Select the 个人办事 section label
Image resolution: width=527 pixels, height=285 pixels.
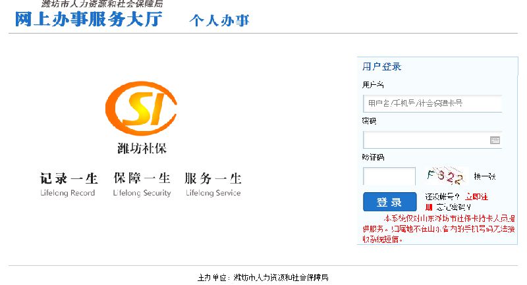click(219, 20)
